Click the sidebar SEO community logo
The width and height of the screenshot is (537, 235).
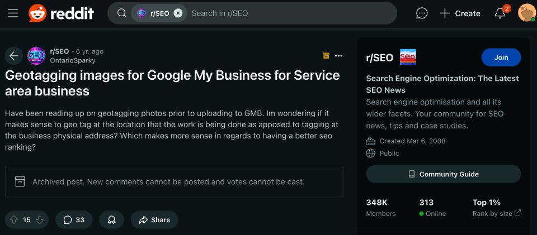click(x=408, y=57)
